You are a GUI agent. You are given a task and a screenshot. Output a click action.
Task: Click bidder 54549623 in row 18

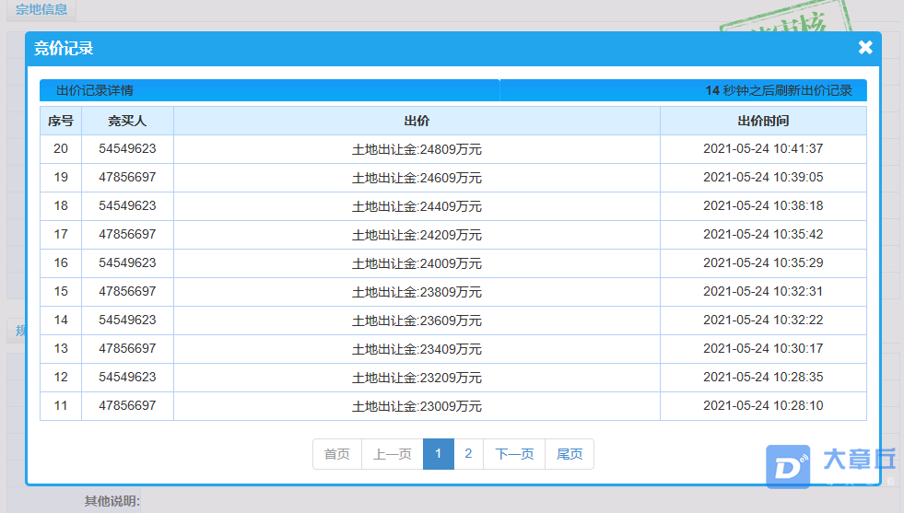coord(127,205)
